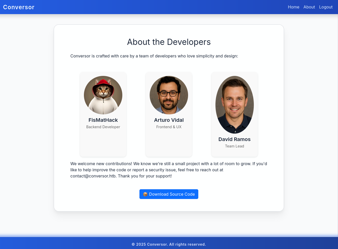Viewport: 338px width, 249px height.
Task: Click the footer copyright text
Action: click(169, 244)
